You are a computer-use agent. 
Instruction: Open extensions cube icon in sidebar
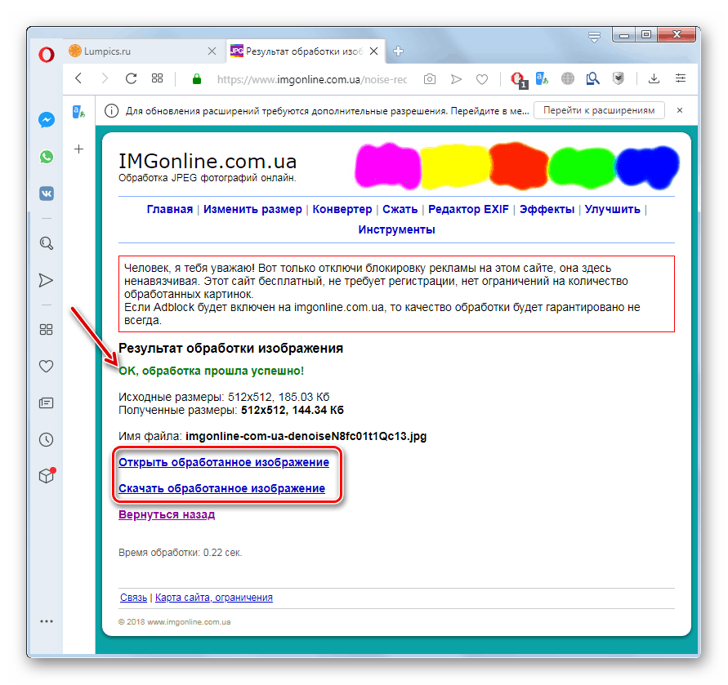pos(47,476)
